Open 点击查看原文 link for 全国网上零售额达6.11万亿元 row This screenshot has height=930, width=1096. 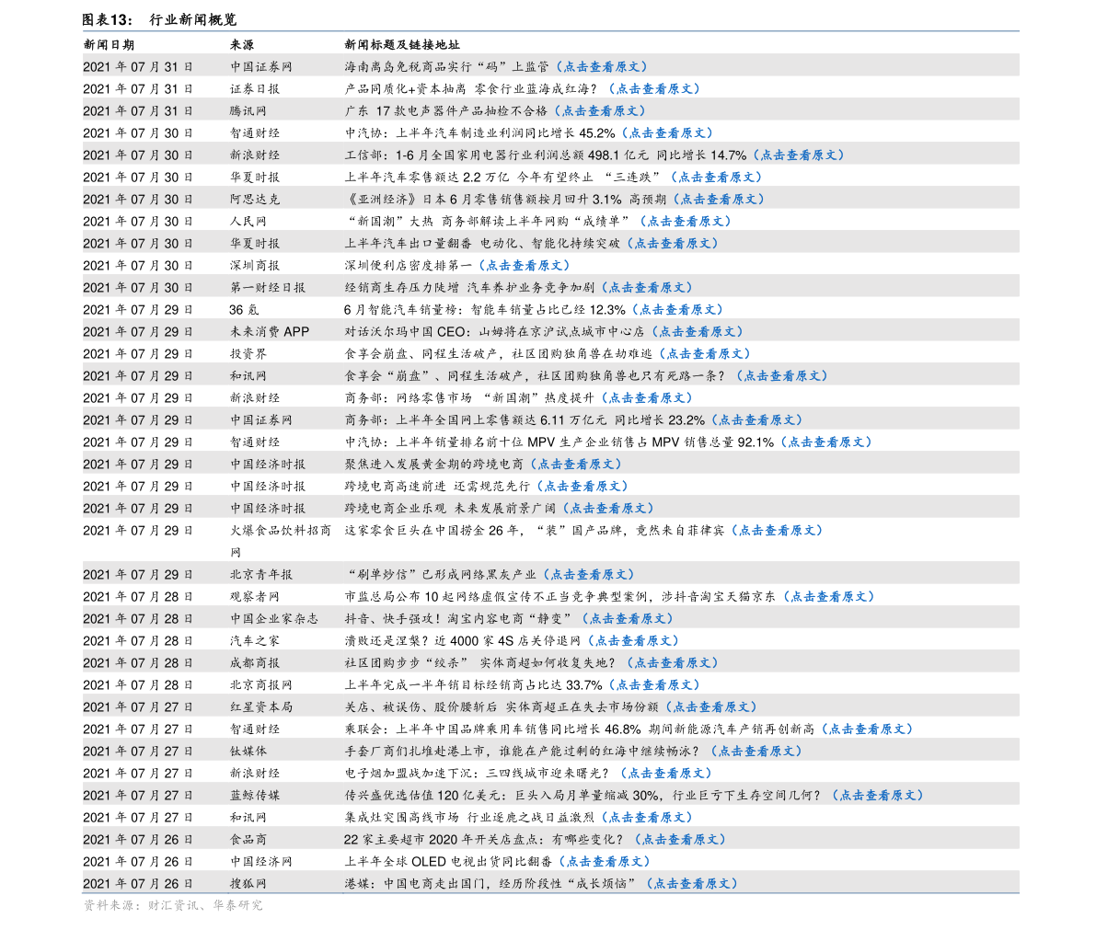757,420
